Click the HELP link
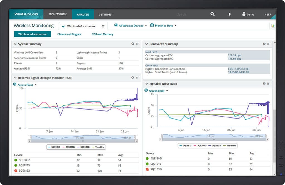 coord(267,14)
